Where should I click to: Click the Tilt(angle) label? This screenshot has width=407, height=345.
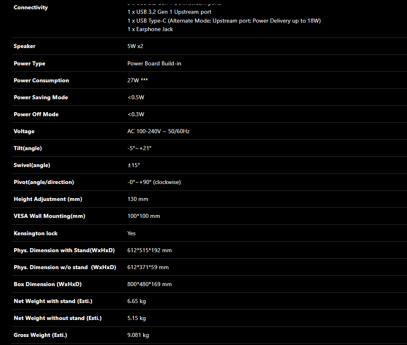(x=28, y=148)
